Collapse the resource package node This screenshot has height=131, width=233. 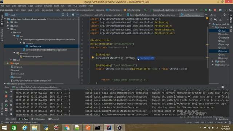(x=20, y=43)
